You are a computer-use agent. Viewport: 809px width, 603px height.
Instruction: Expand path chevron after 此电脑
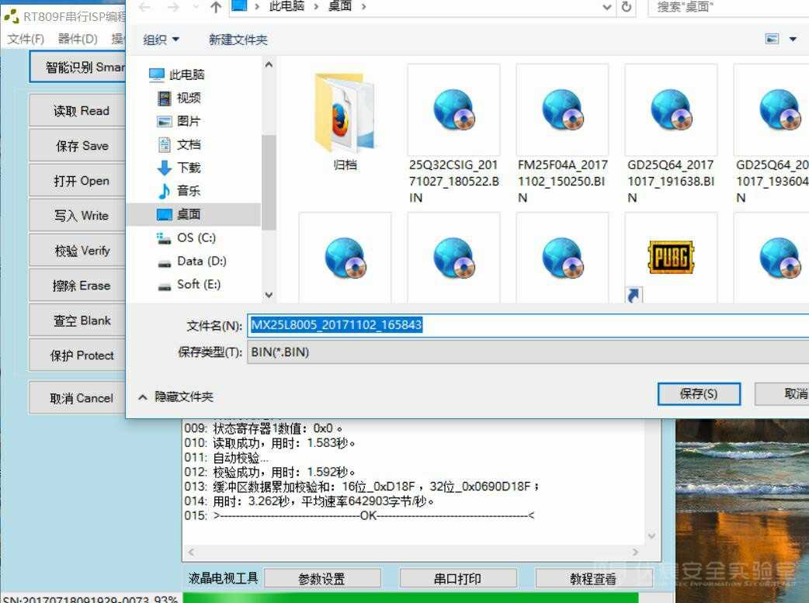click(x=317, y=7)
